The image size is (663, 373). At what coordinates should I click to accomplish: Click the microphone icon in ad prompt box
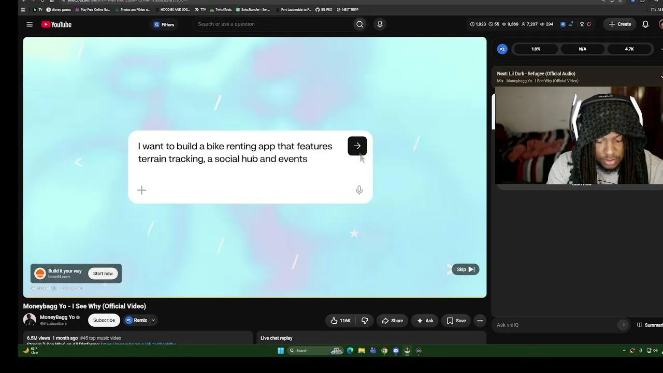359,190
